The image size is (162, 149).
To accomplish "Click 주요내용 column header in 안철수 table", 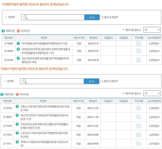I will (x=139, y=101).
